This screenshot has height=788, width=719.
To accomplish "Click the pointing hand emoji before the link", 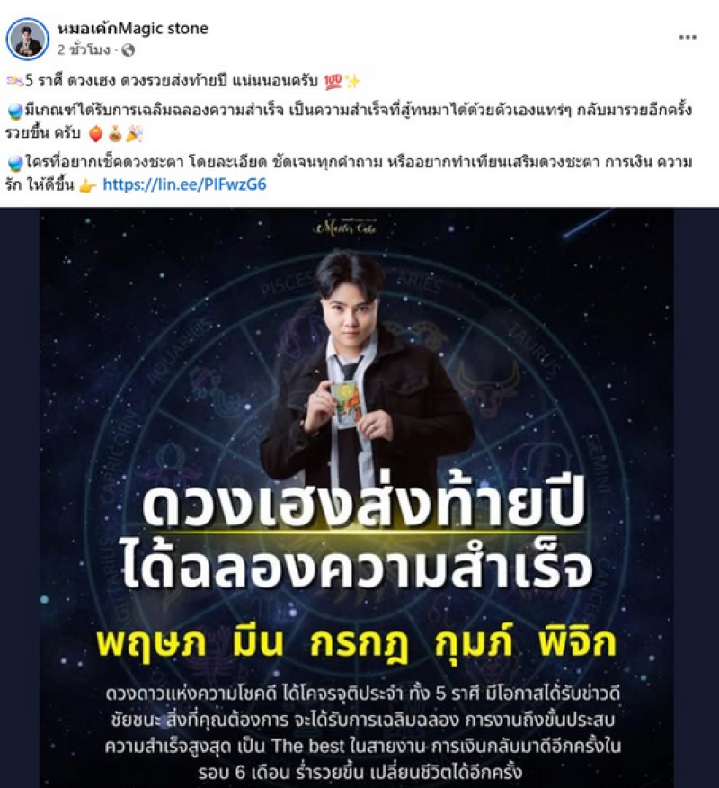I will pos(87,185).
